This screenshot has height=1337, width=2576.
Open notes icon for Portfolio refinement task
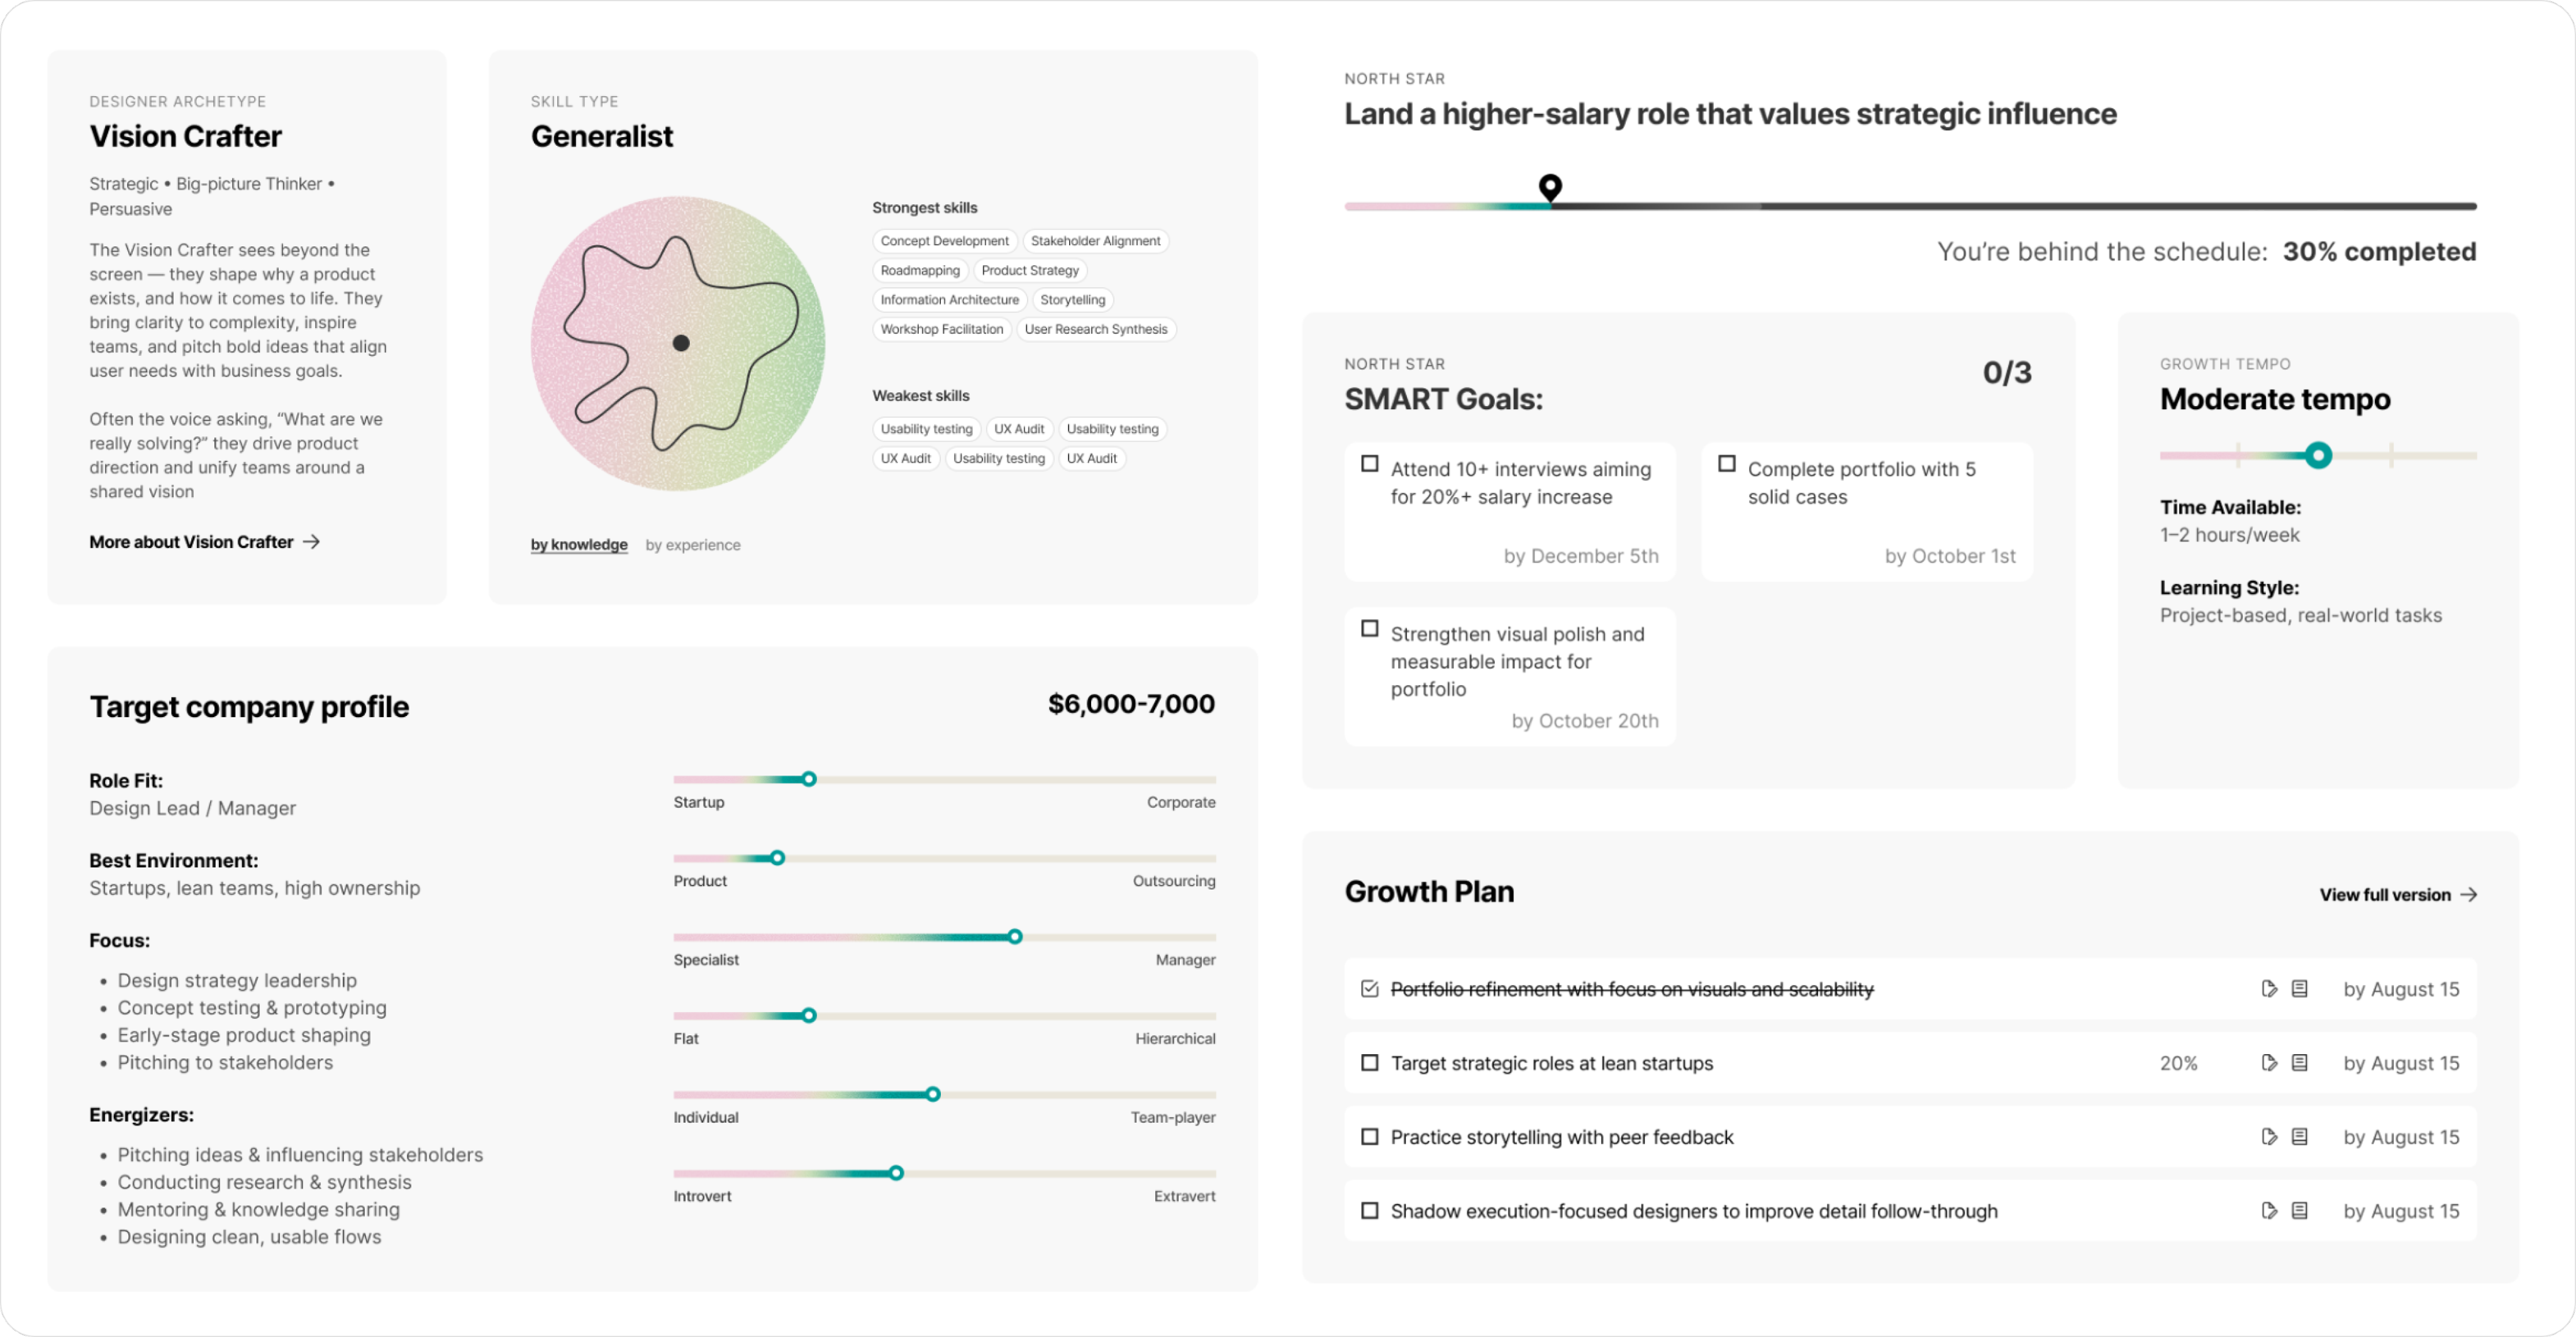[2300, 989]
